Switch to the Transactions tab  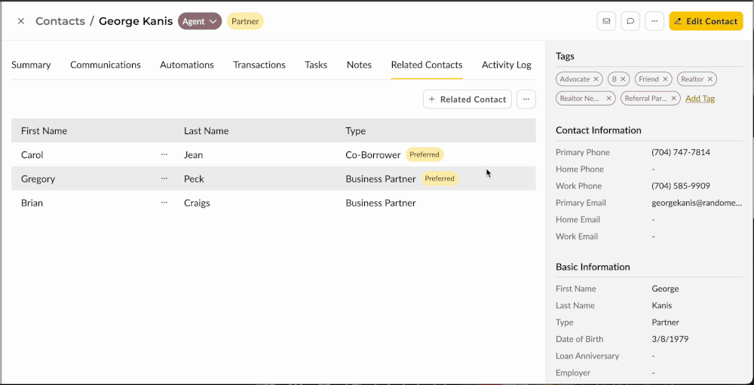259,65
